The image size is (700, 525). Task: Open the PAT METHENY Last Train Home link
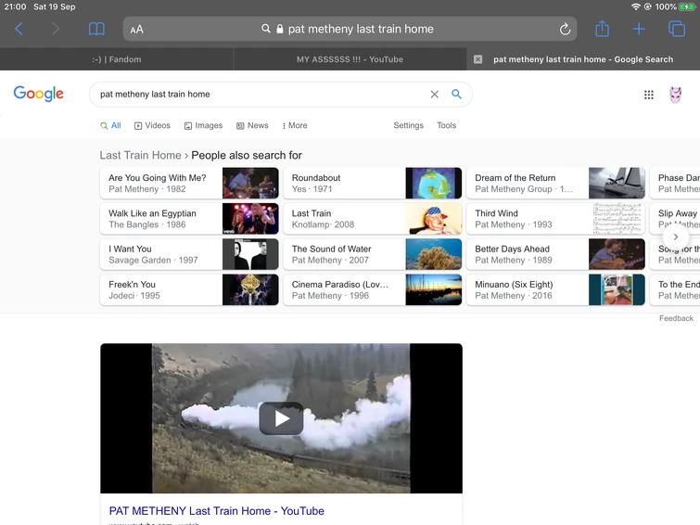click(216, 511)
